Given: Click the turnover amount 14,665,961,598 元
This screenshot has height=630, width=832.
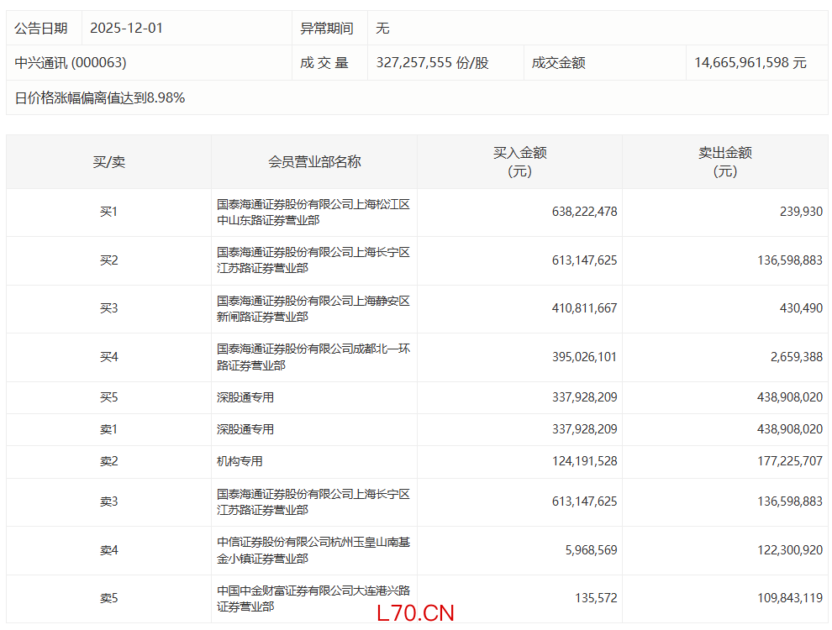Looking at the screenshot, I should click(x=750, y=63).
